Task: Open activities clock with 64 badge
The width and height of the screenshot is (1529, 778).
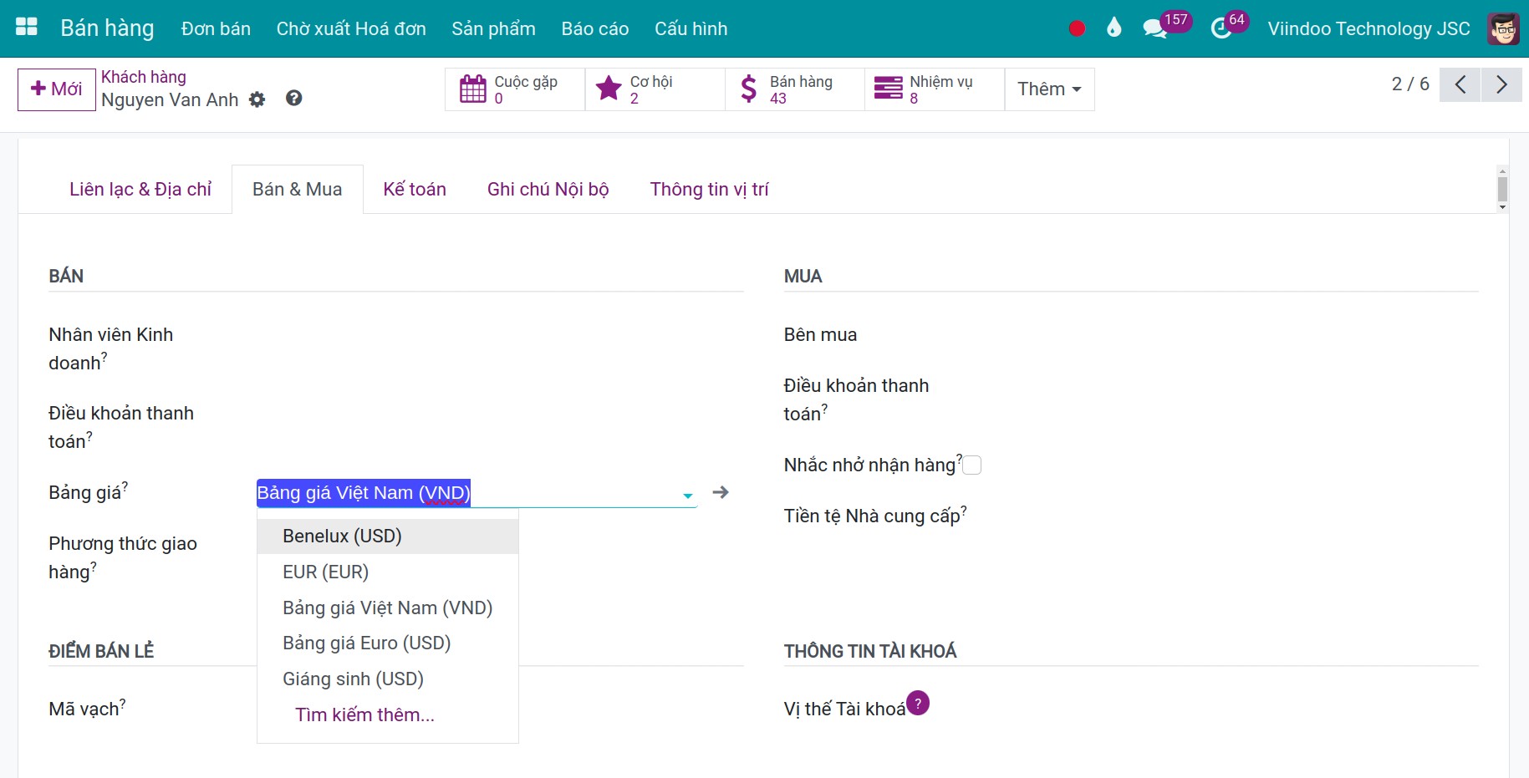Action: 1221,28
